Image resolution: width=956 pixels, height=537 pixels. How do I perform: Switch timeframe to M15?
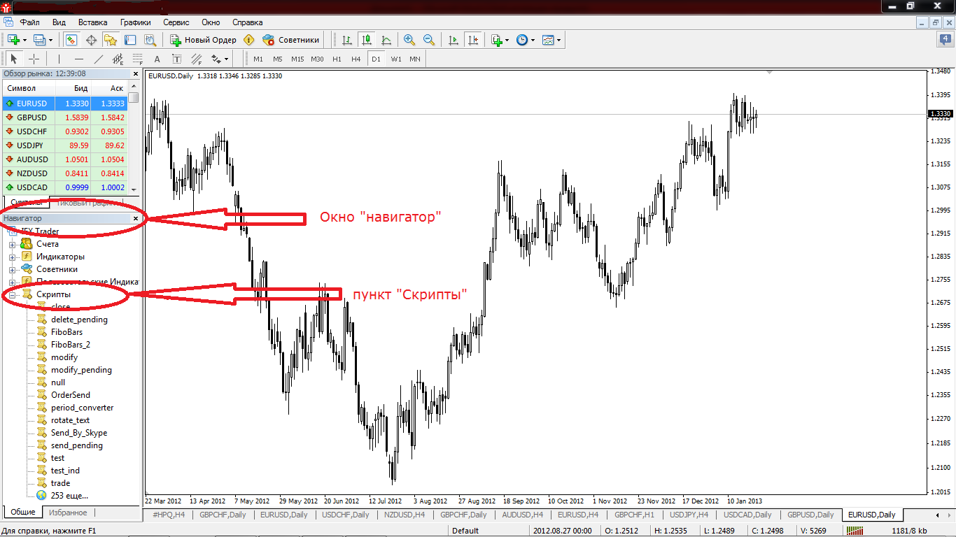(x=297, y=59)
